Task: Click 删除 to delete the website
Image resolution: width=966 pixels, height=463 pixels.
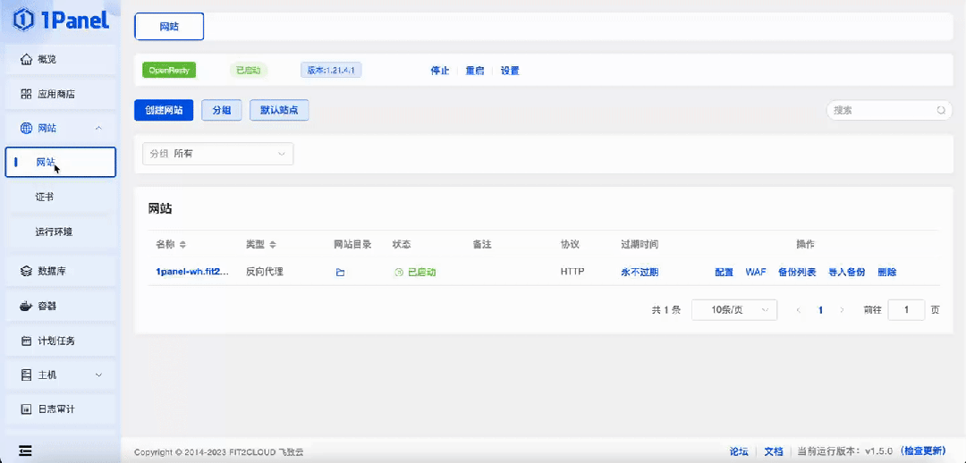Action: click(887, 272)
